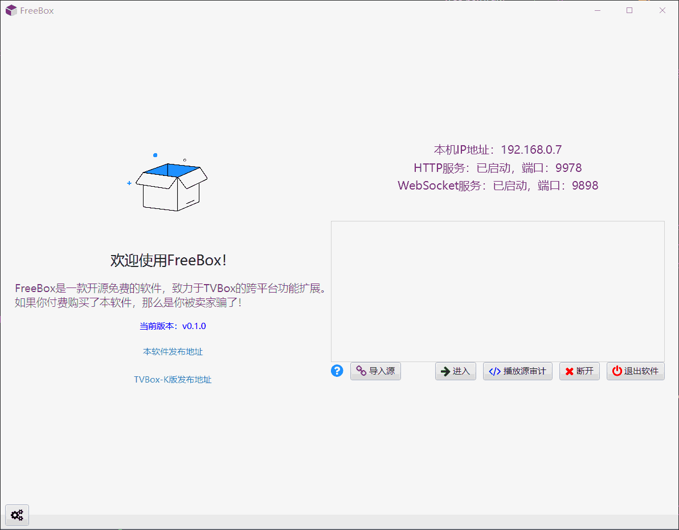Click the FreeBox是一款开源免费的软件 description line
This screenshot has width=679, height=530.
(170, 288)
